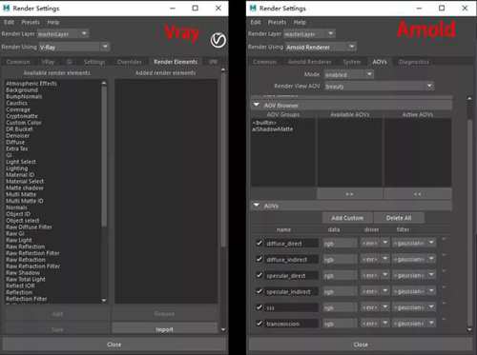This screenshot has height=355, width=477.
Task: Uncheck the diffuse_direct AOV checkbox
Action: pos(259,243)
